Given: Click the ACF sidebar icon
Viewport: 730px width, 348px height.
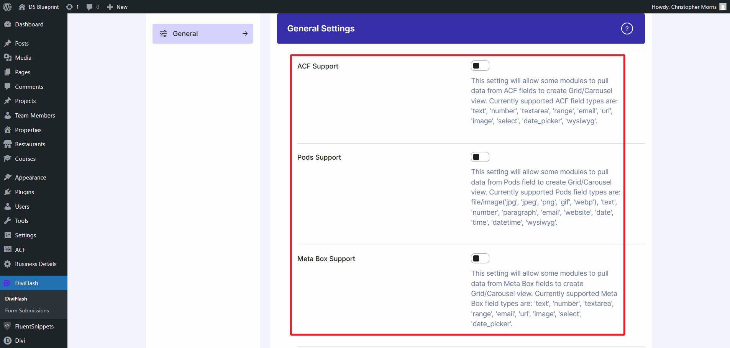Looking at the screenshot, I should click(x=8, y=249).
